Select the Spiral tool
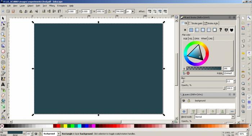 tap(3, 62)
